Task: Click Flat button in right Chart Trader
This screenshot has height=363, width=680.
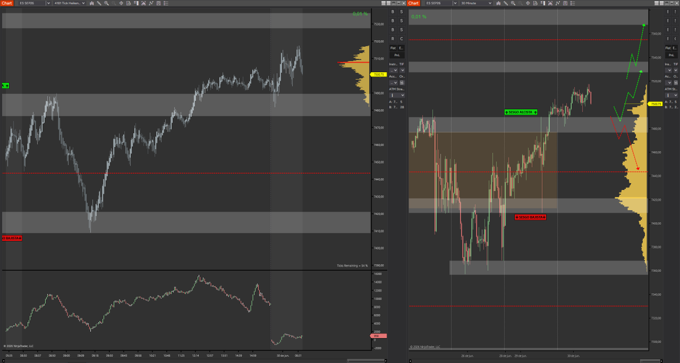Action: 668,48
